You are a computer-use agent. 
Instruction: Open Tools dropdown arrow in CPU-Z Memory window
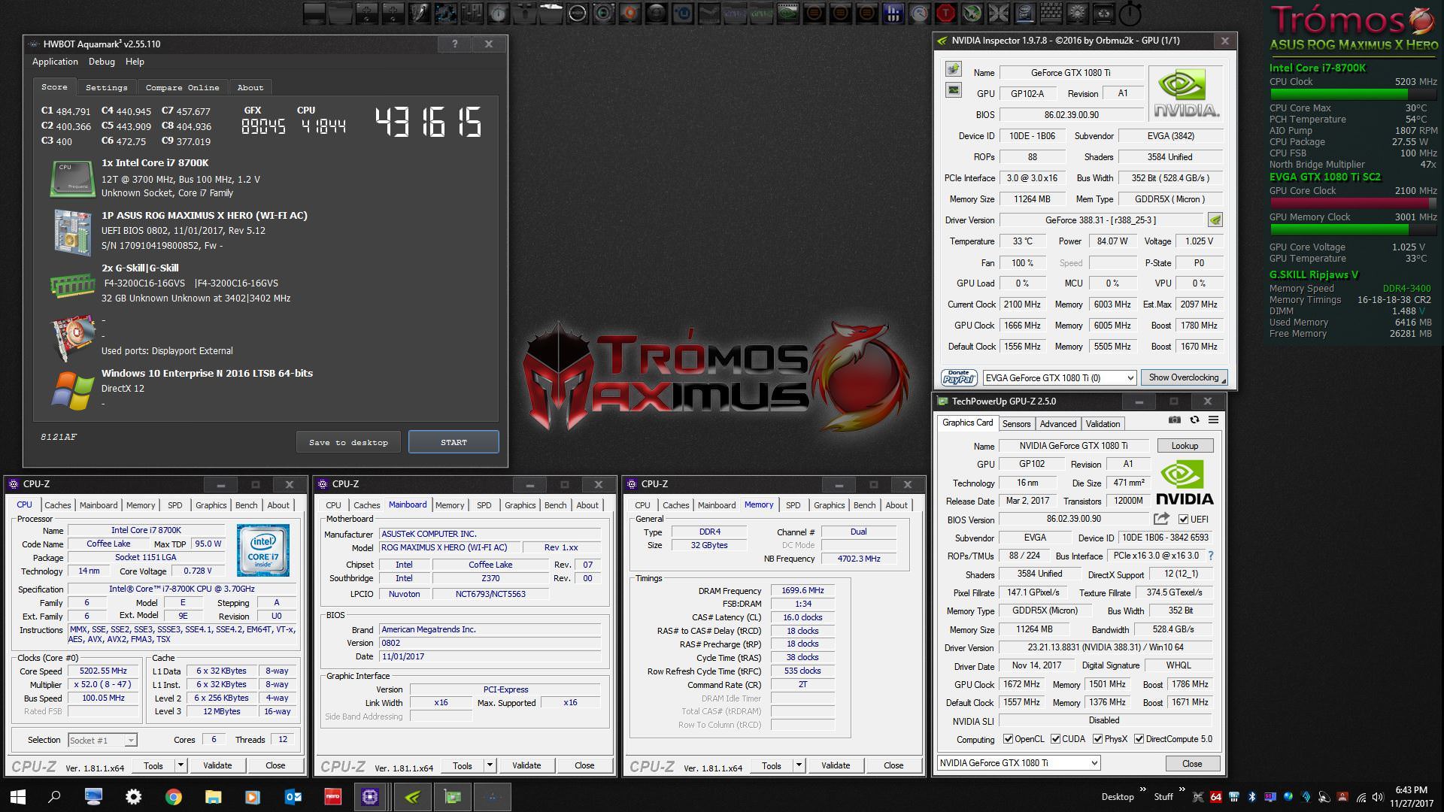pyautogui.click(x=799, y=765)
